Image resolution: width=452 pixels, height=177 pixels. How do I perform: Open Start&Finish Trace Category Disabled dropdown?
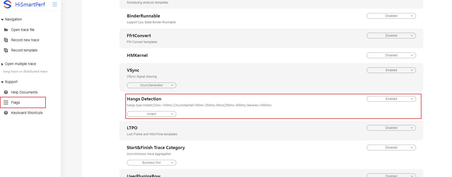coord(391,148)
